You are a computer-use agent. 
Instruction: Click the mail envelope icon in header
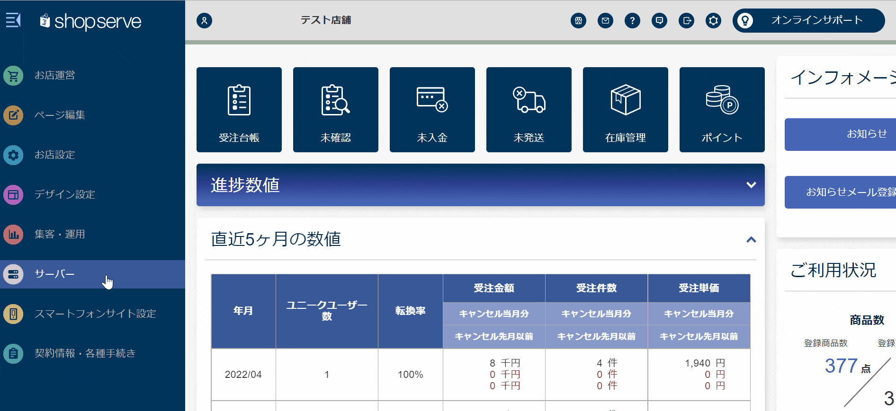pos(605,20)
